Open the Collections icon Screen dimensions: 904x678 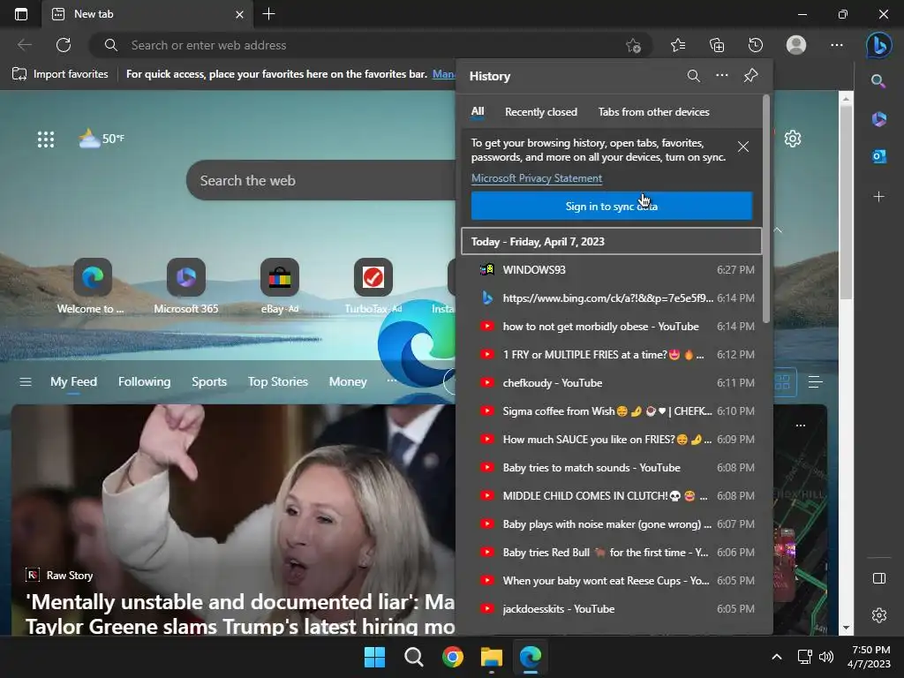[717, 45]
